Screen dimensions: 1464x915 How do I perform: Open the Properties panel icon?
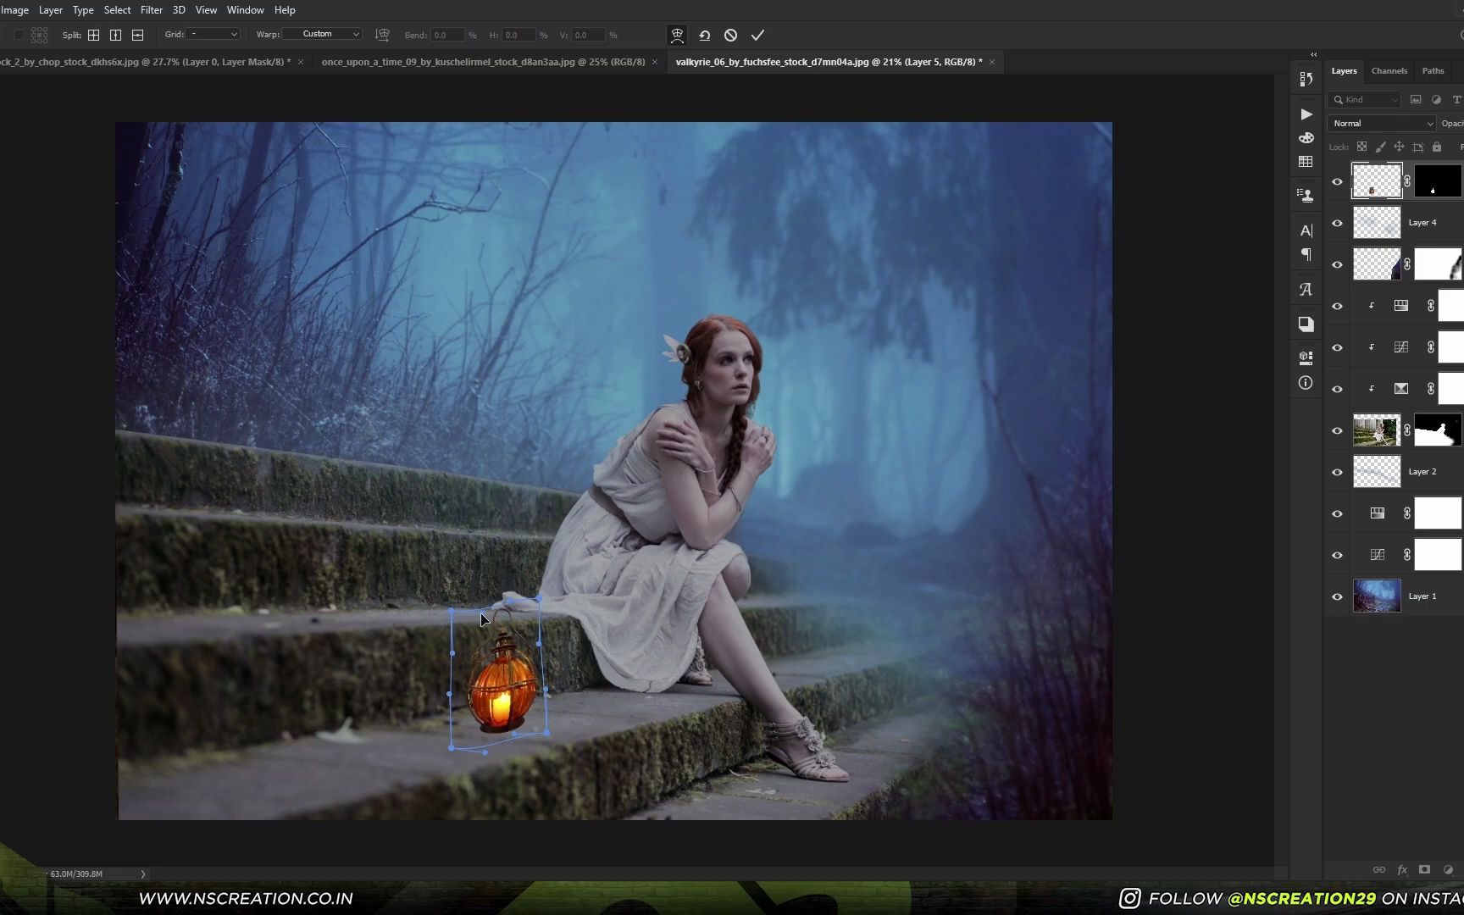1306,357
